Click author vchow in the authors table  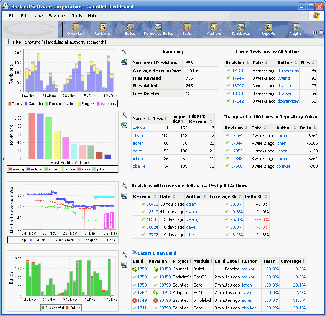coord(139,128)
